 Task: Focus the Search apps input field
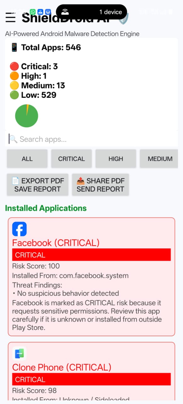pos(92,139)
